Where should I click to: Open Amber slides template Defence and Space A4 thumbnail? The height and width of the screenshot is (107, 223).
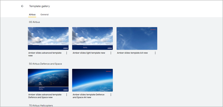click(x=92, y=80)
